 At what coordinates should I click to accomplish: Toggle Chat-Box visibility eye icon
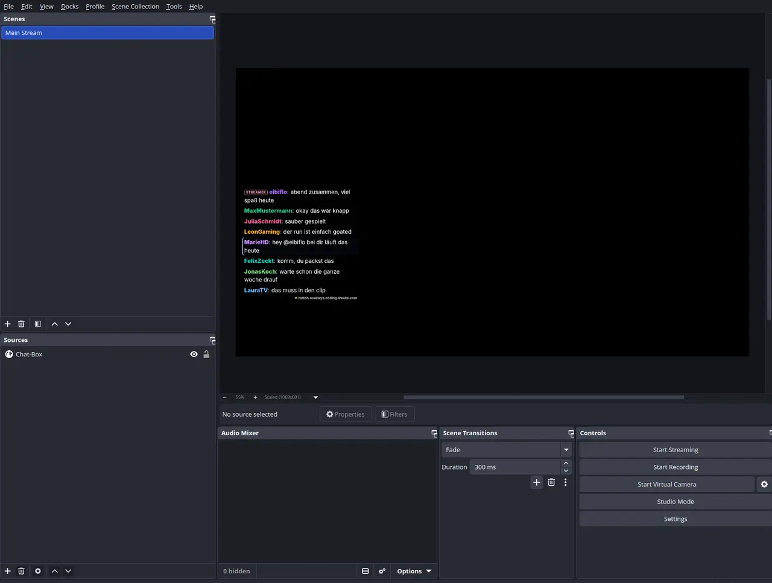click(194, 355)
